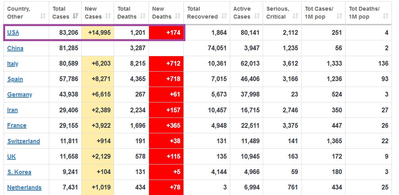The image size is (399, 195).
Task: Select Italy total deaths 8,215
Action: [137, 63]
